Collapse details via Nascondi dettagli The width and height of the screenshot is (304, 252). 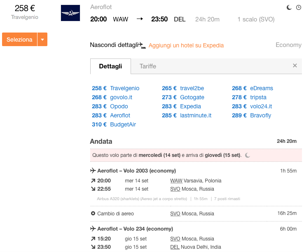pos(114,45)
